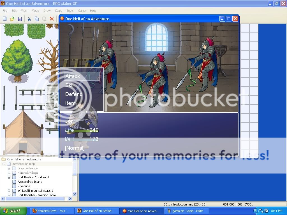287x215 pixels.
Task: Click map tree scroll up arrow
Action: pos(75,159)
